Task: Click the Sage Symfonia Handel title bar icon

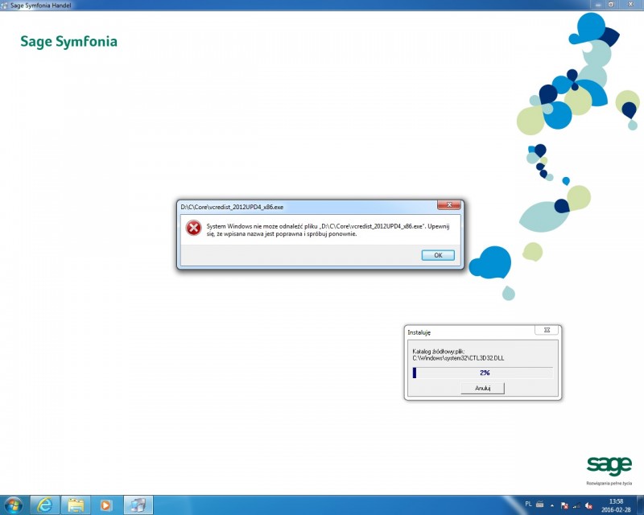Action: click(5, 5)
